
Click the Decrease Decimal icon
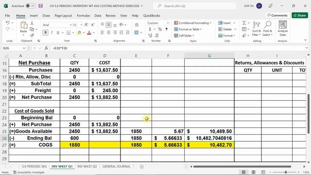(156, 35)
